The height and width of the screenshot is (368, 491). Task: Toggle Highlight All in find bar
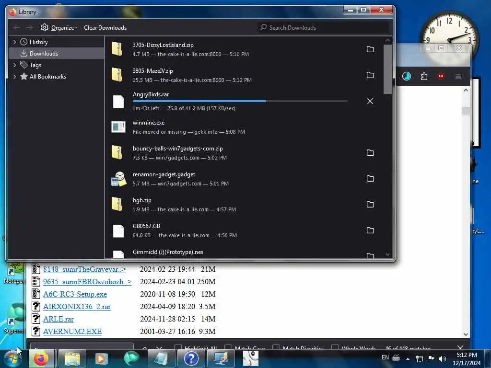click(x=178, y=347)
